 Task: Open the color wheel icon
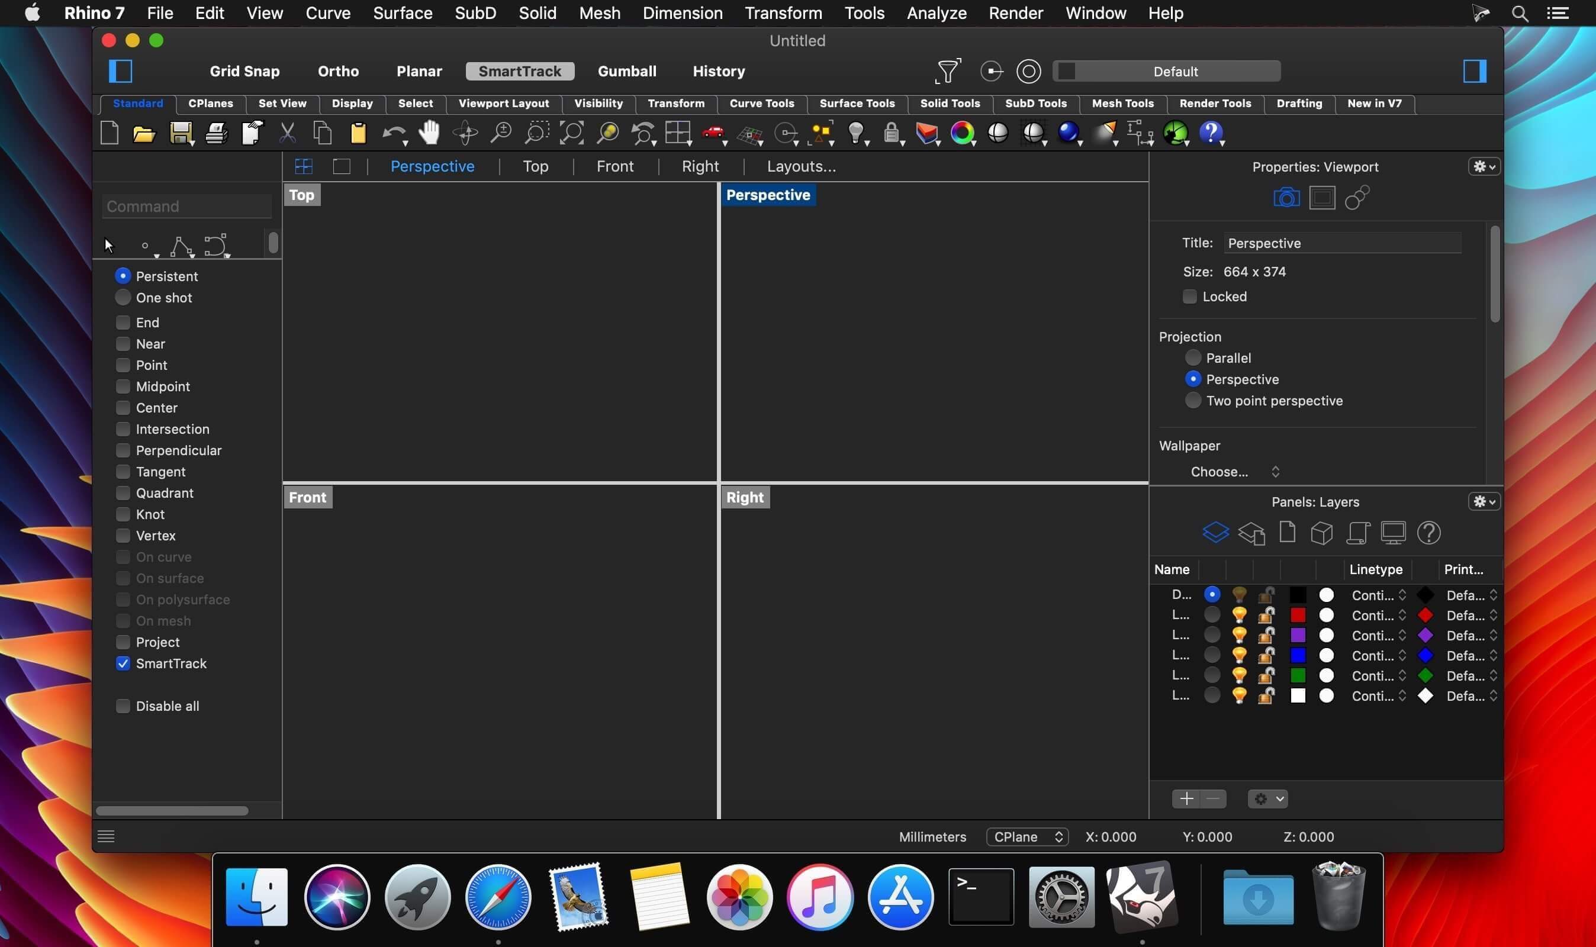click(x=963, y=133)
